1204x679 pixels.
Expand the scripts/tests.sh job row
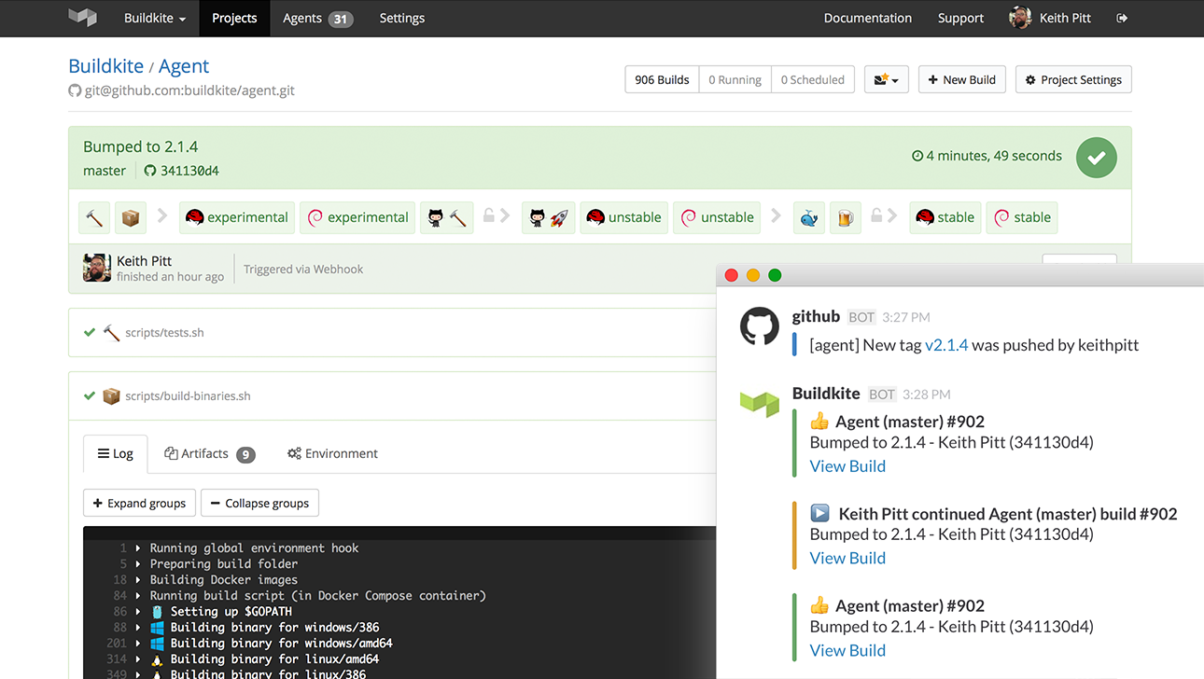pos(392,332)
